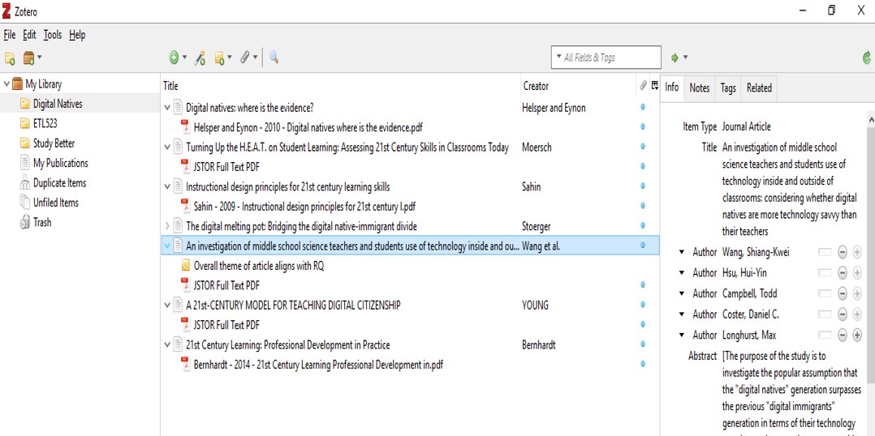The image size is (875, 436).
Task: Sort items by Title column
Action: (x=340, y=86)
